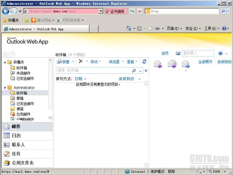
Task: Click the 由新到旧 sort order link
Action: (126, 79)
